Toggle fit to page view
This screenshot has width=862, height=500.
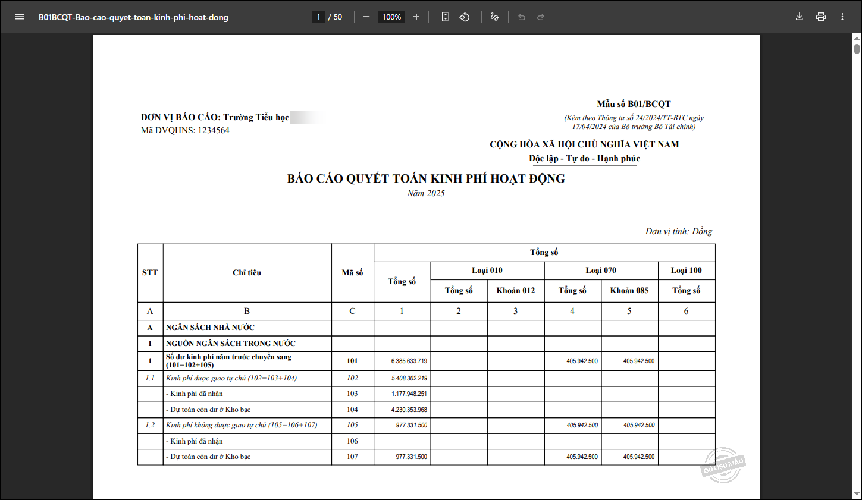446,17
